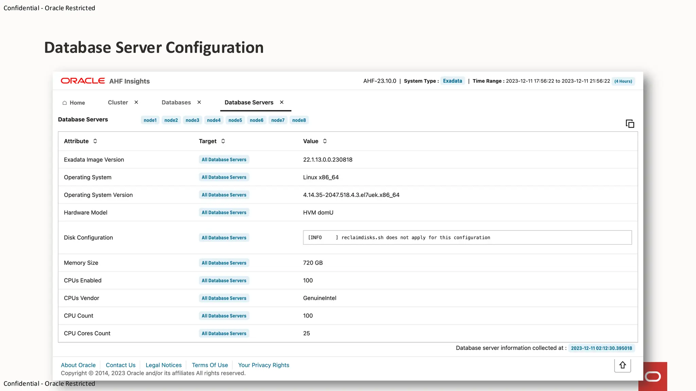Close the Cluster tab
Screen dimensions: 696x391
136,102
